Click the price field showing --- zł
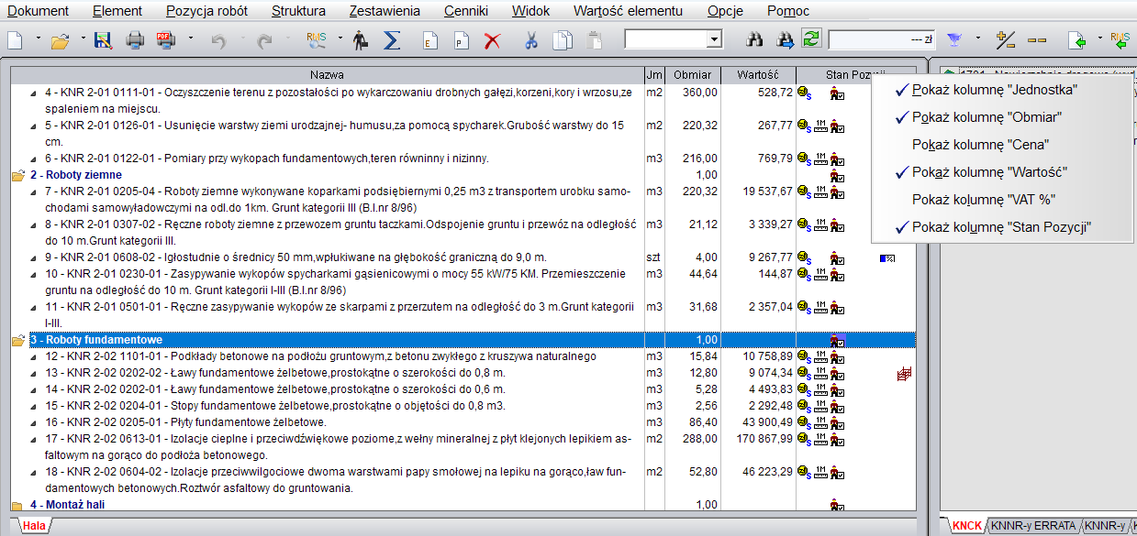 click(x=882, y=40)
